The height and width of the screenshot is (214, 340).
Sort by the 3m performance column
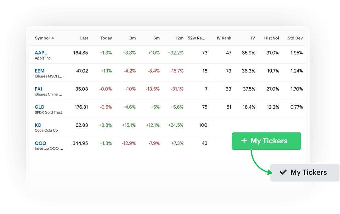coord(133,38)
